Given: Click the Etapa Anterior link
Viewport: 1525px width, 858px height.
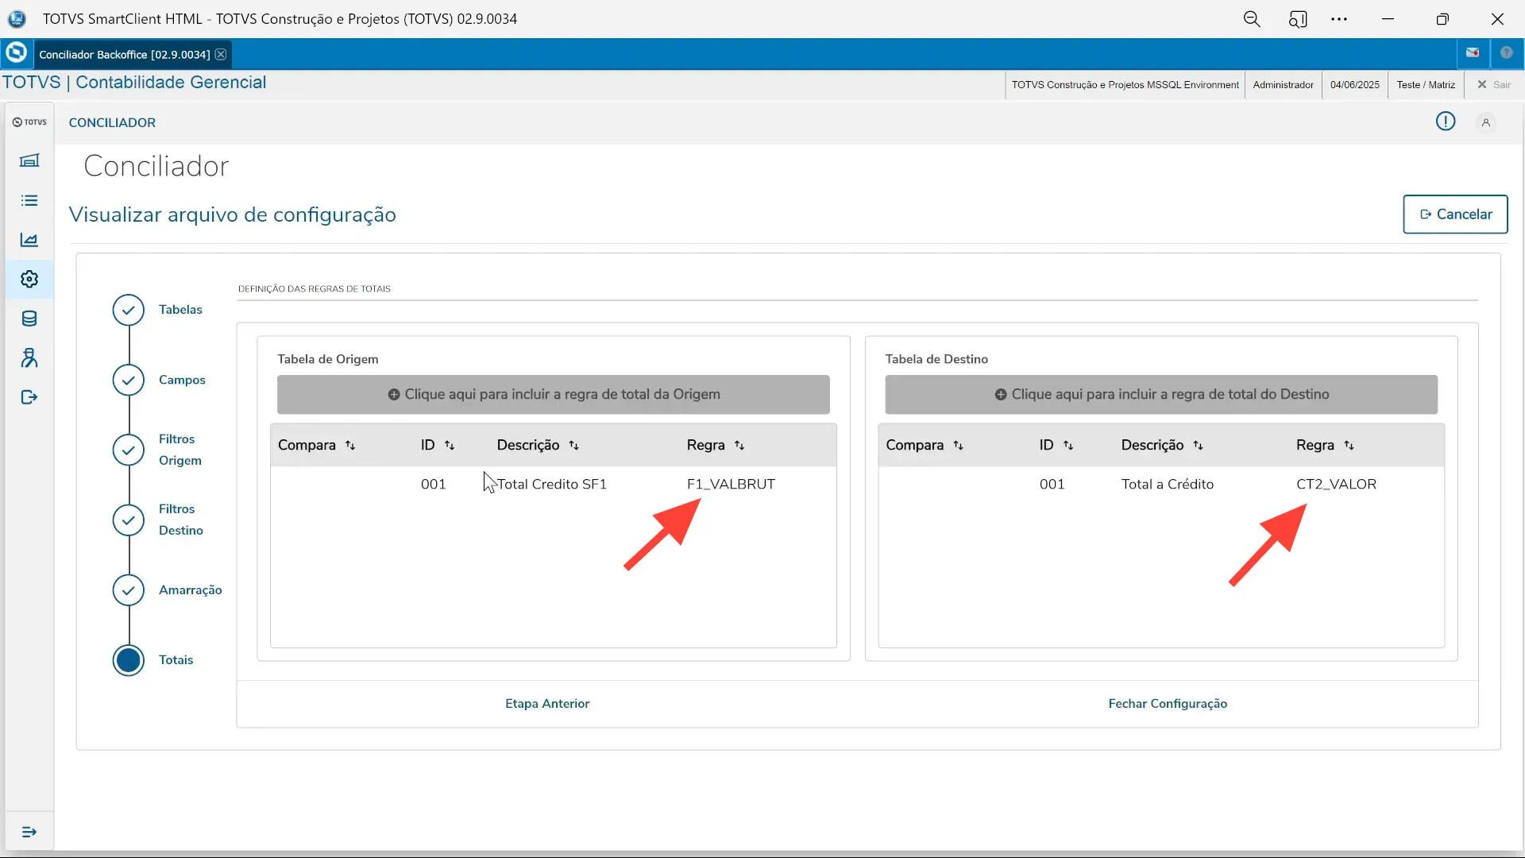Looking at the screenshot, I should (x=547, y=703).
